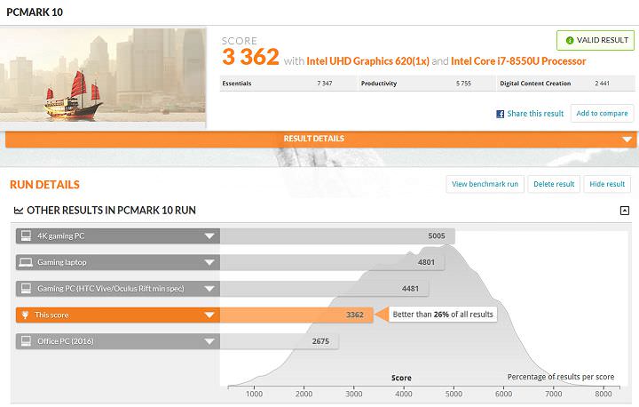
Task: Click the orange This score row icon
Action: coord(27,315)
